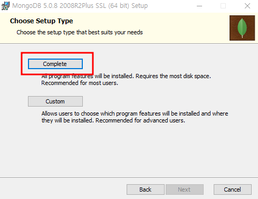Cancel the MongoDB installation
This screenshot has height=199, width=258.
click(x=233, y=189)
